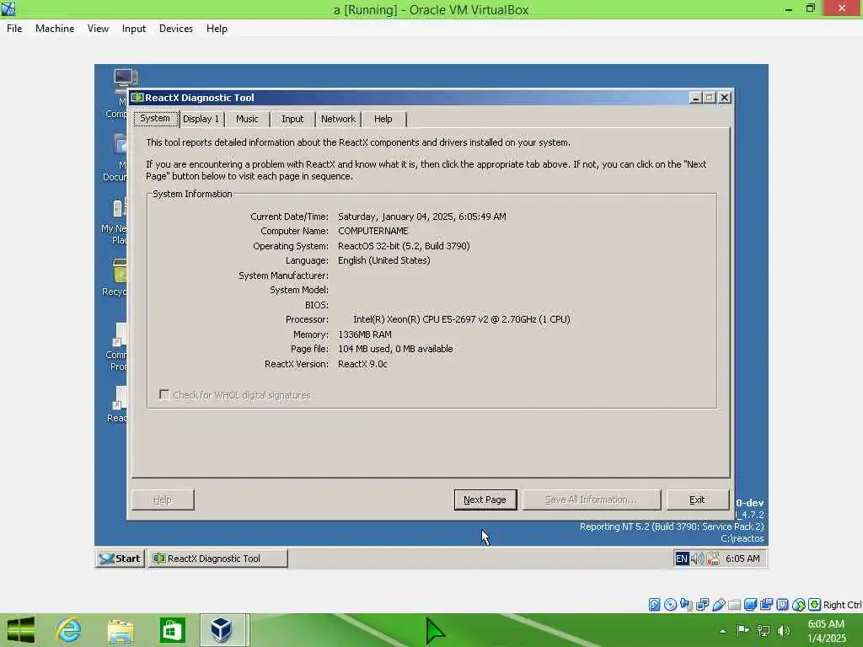Click the Page file value text

(395, 349)
